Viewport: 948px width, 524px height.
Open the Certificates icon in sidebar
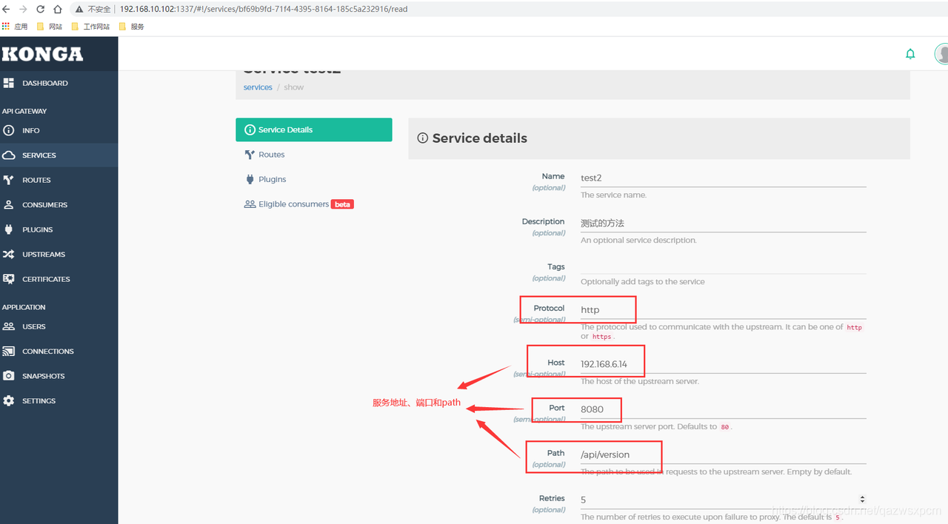(x=9, y=279)
